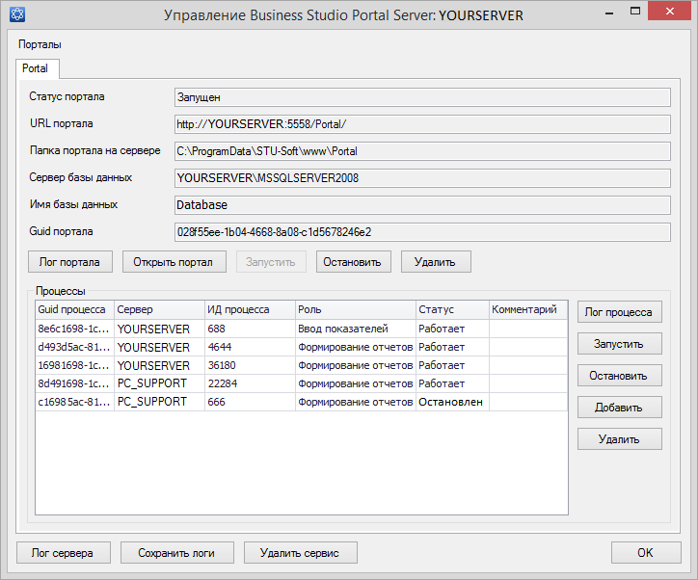Select process row c16985ac-81…
Image resolution: width=698 pixels, height=580 pixels.
[302, 402]
